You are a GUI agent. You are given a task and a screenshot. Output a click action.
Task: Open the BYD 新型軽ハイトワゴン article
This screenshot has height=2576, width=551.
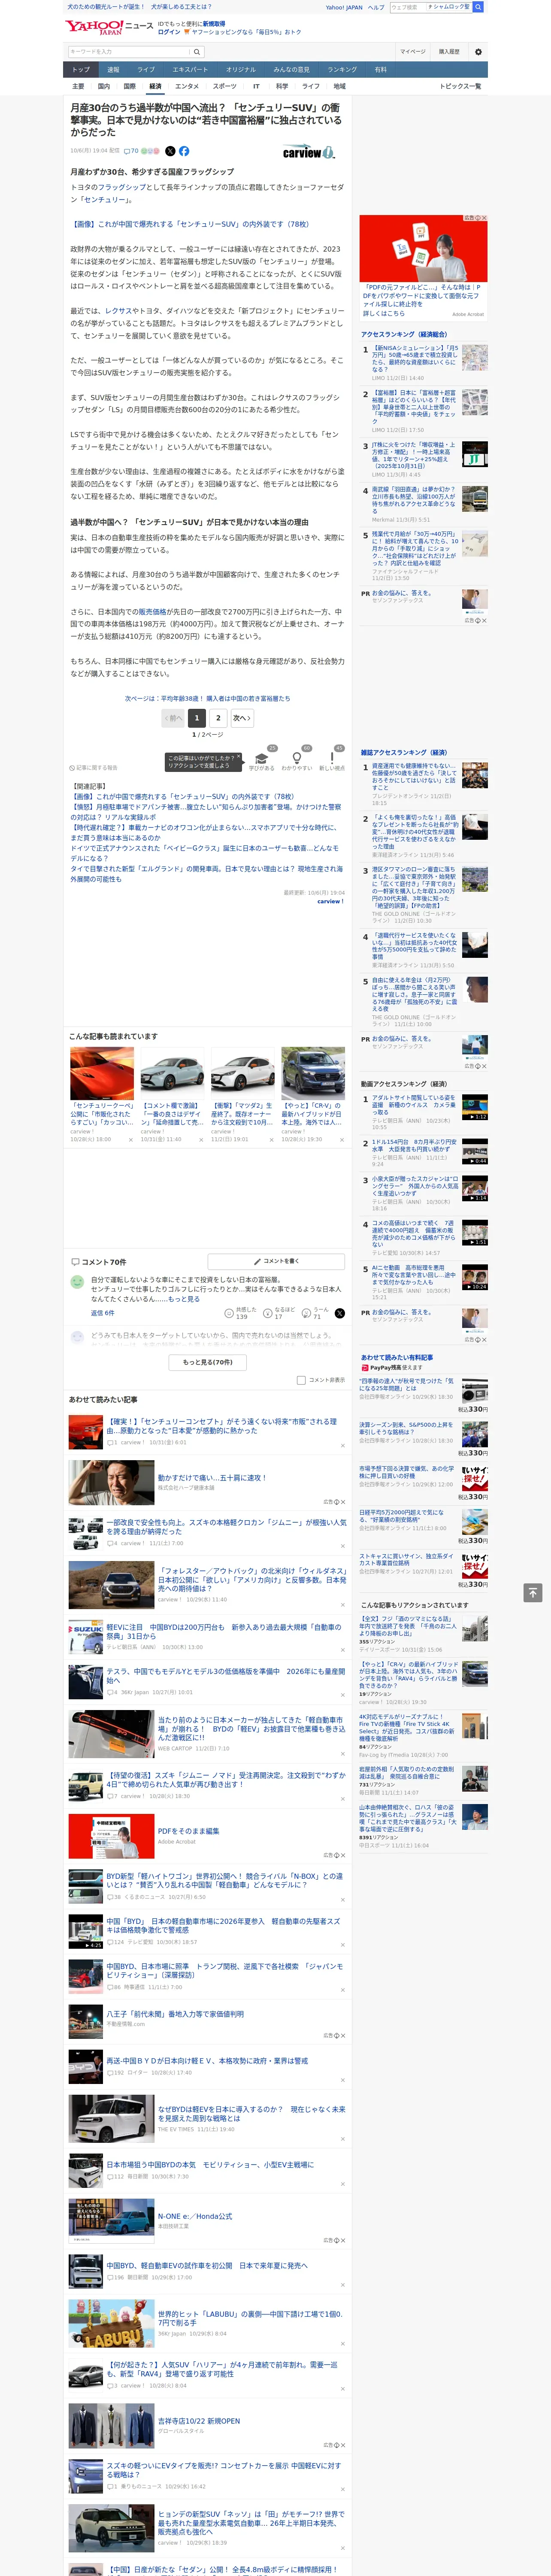click(x=225, y=1881)
